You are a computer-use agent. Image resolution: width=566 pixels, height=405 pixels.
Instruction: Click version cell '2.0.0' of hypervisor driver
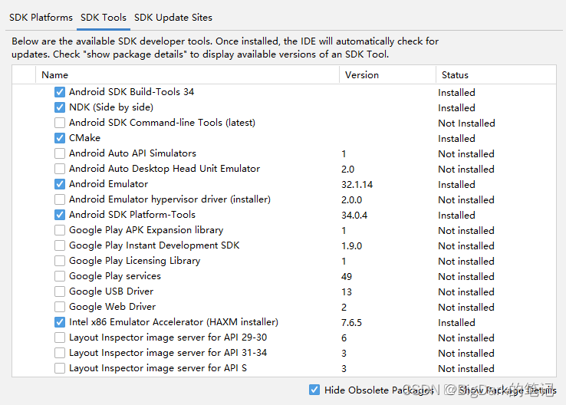pos(351,199)
